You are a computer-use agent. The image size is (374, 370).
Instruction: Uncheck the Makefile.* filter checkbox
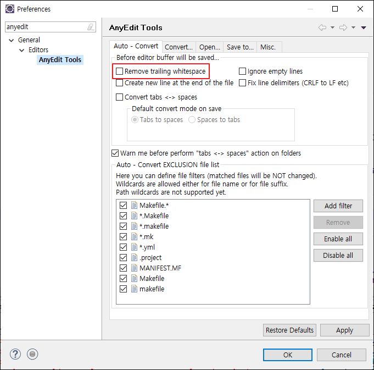[x=124, y=205]
